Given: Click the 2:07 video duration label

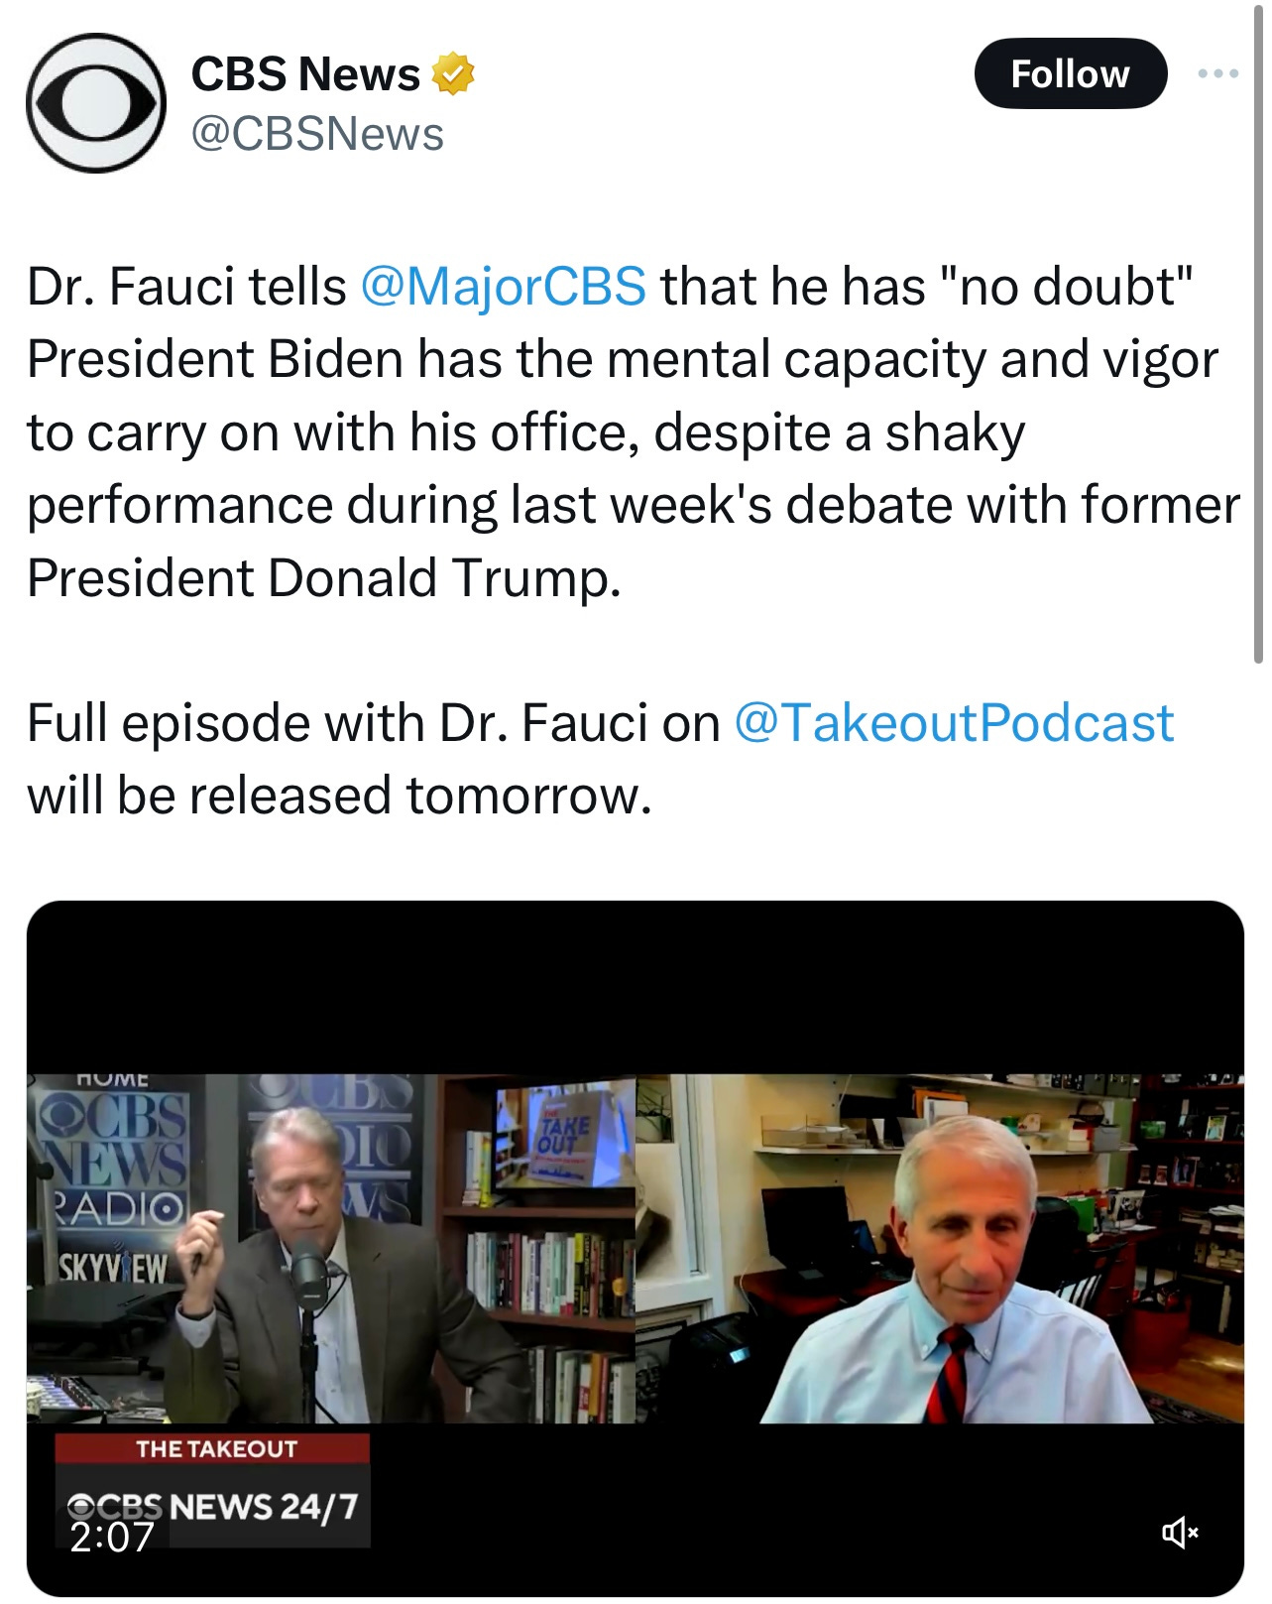Looking at the screenshot, I should point(112,1537).
